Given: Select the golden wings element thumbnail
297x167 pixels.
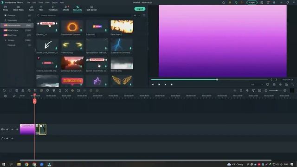Looking at the screenshot, I should pos(122,81).
